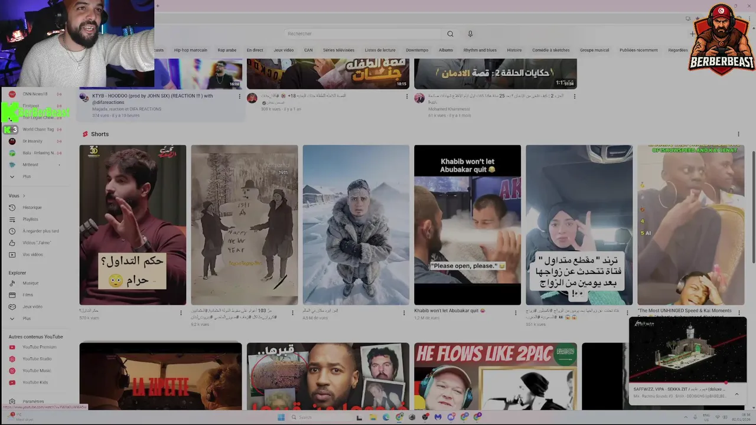Click the page vertical scrollbar
The height and width of the screenshot is (425, 756).
pyautogui.click(x=752, y=207)
